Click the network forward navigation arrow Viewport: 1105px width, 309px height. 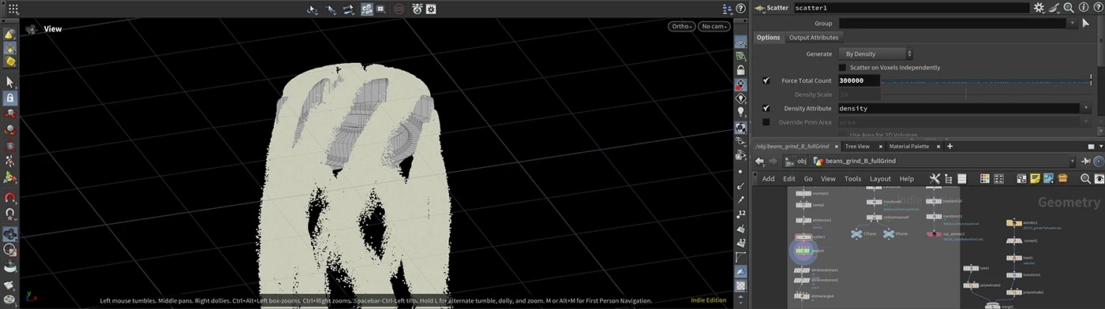pos(773,161)
